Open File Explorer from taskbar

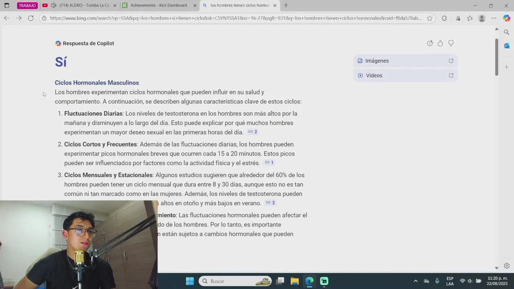[x=295, y=281]
